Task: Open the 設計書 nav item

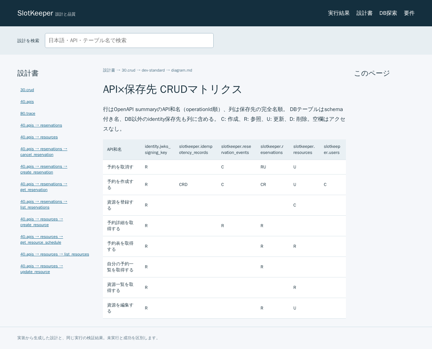Action: click(x=364, y=13)
